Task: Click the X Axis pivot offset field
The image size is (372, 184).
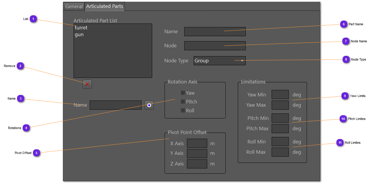Action: pyautogui.click(x=197, y=143)
